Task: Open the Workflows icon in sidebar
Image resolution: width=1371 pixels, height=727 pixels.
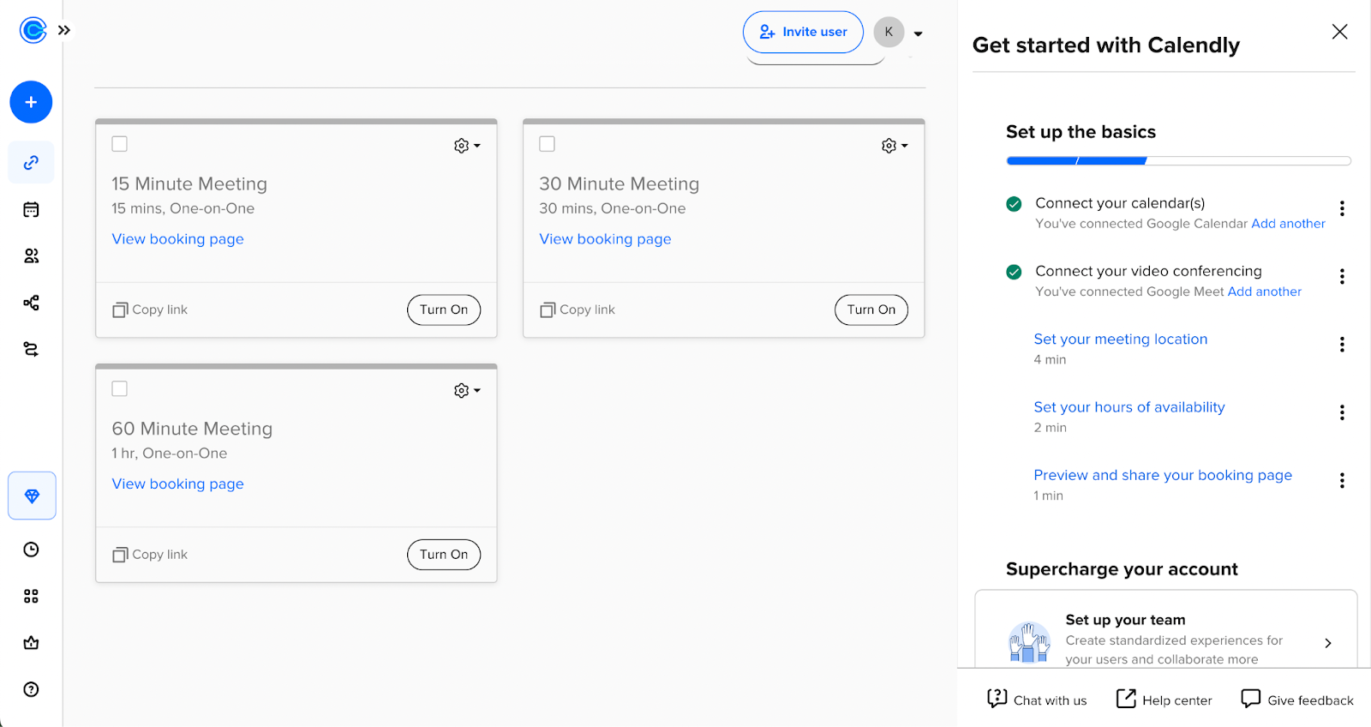Action: [x=31, y=303]
